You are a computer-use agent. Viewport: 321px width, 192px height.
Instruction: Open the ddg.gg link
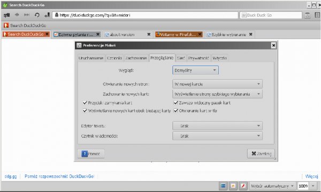point(11,177)
